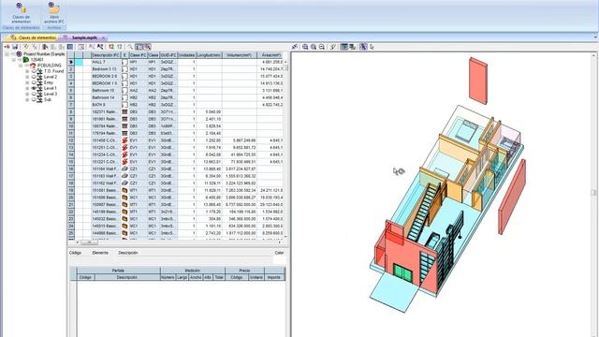Click the green project icon for 126461
The image size is (599, 337).
26,60
